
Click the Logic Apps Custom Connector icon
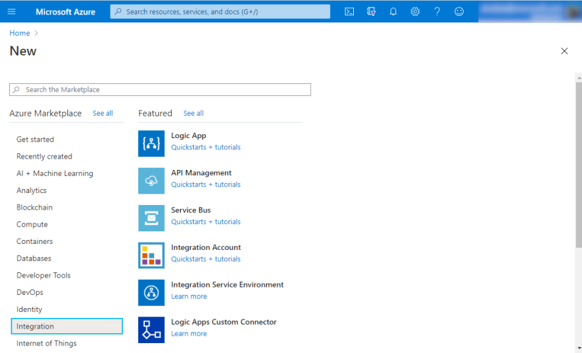click(x=151, y=330)
